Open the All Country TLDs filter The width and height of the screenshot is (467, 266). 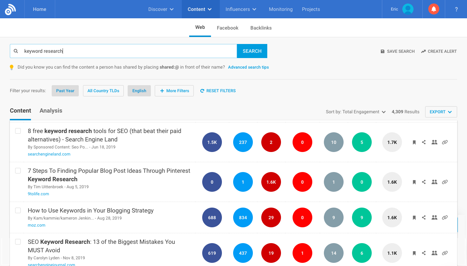tap(103, 91)
